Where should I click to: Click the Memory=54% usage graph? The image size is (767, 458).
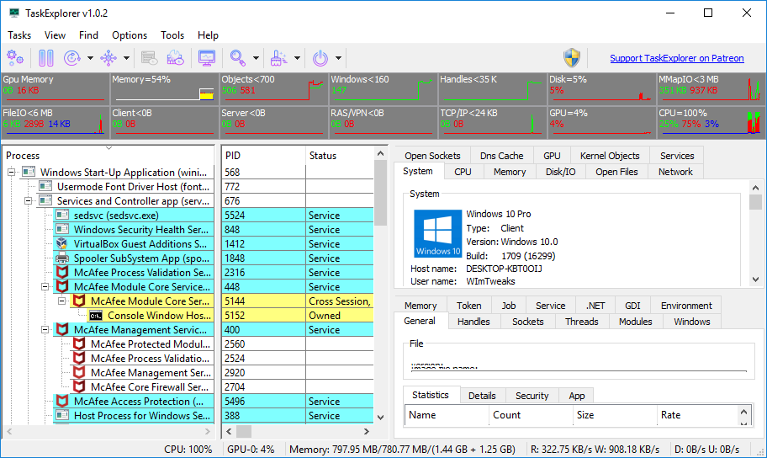click(x=163, y=88)
